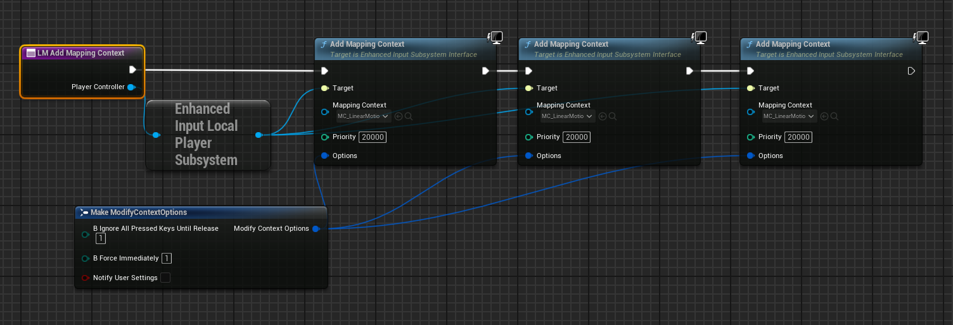The height and width of the screenshot is (325, 953).
Task: Click Options pin on first Add Mapping Context
Action: pyautogui.click(x=325, y=156)
